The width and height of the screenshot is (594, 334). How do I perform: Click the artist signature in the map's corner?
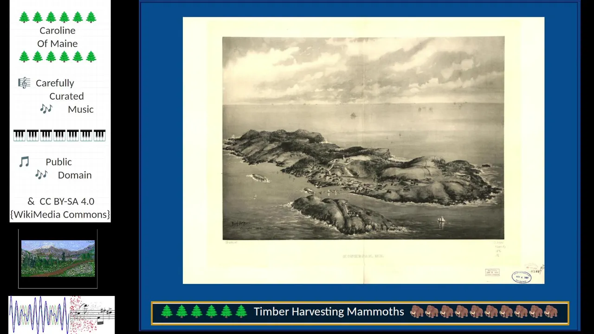241,225
